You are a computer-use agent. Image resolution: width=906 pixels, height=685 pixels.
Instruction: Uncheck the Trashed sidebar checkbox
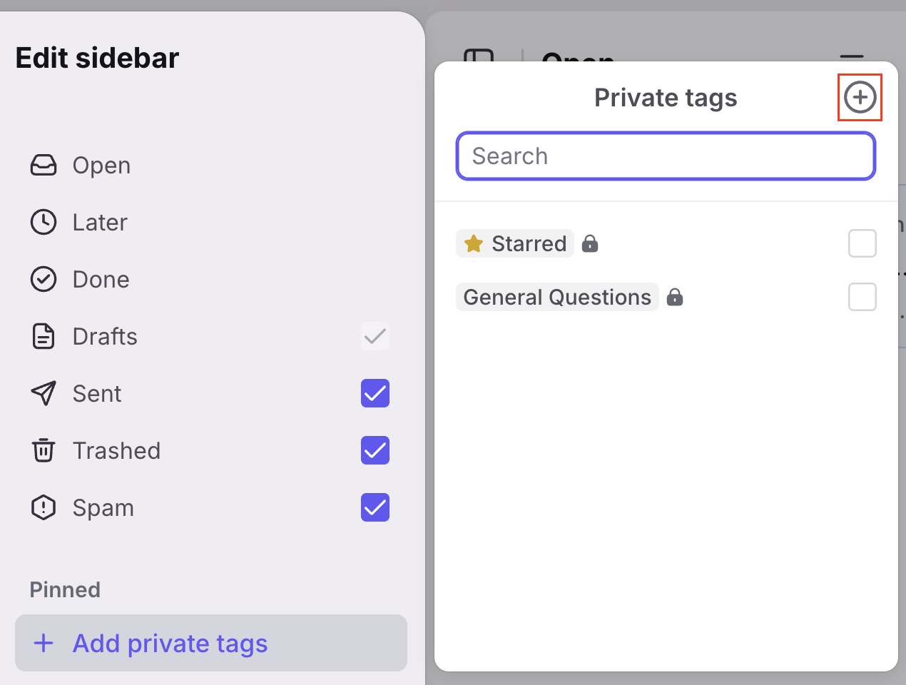point(375,450)
